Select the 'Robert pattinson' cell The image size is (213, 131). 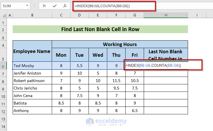coord(32,81)
